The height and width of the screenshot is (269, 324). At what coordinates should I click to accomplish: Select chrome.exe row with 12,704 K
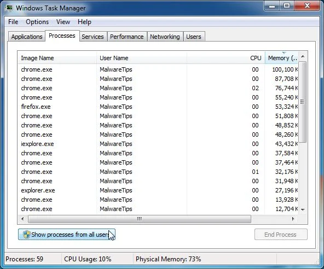[x=158, y=209]
